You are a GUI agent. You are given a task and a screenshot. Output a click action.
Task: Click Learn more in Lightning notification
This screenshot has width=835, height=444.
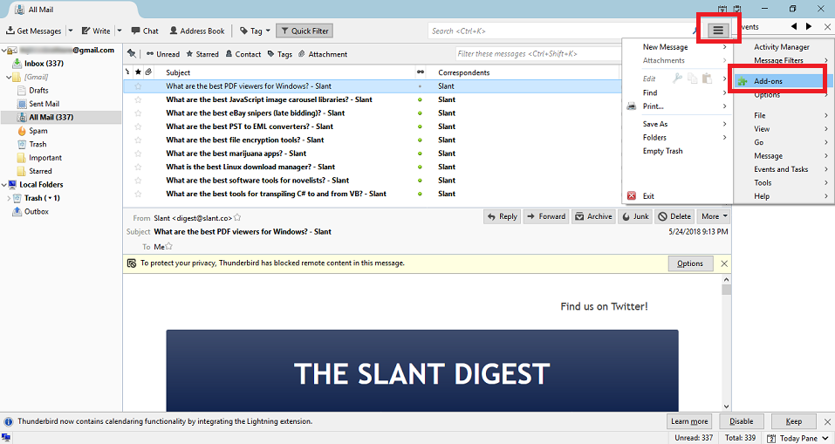689,421
